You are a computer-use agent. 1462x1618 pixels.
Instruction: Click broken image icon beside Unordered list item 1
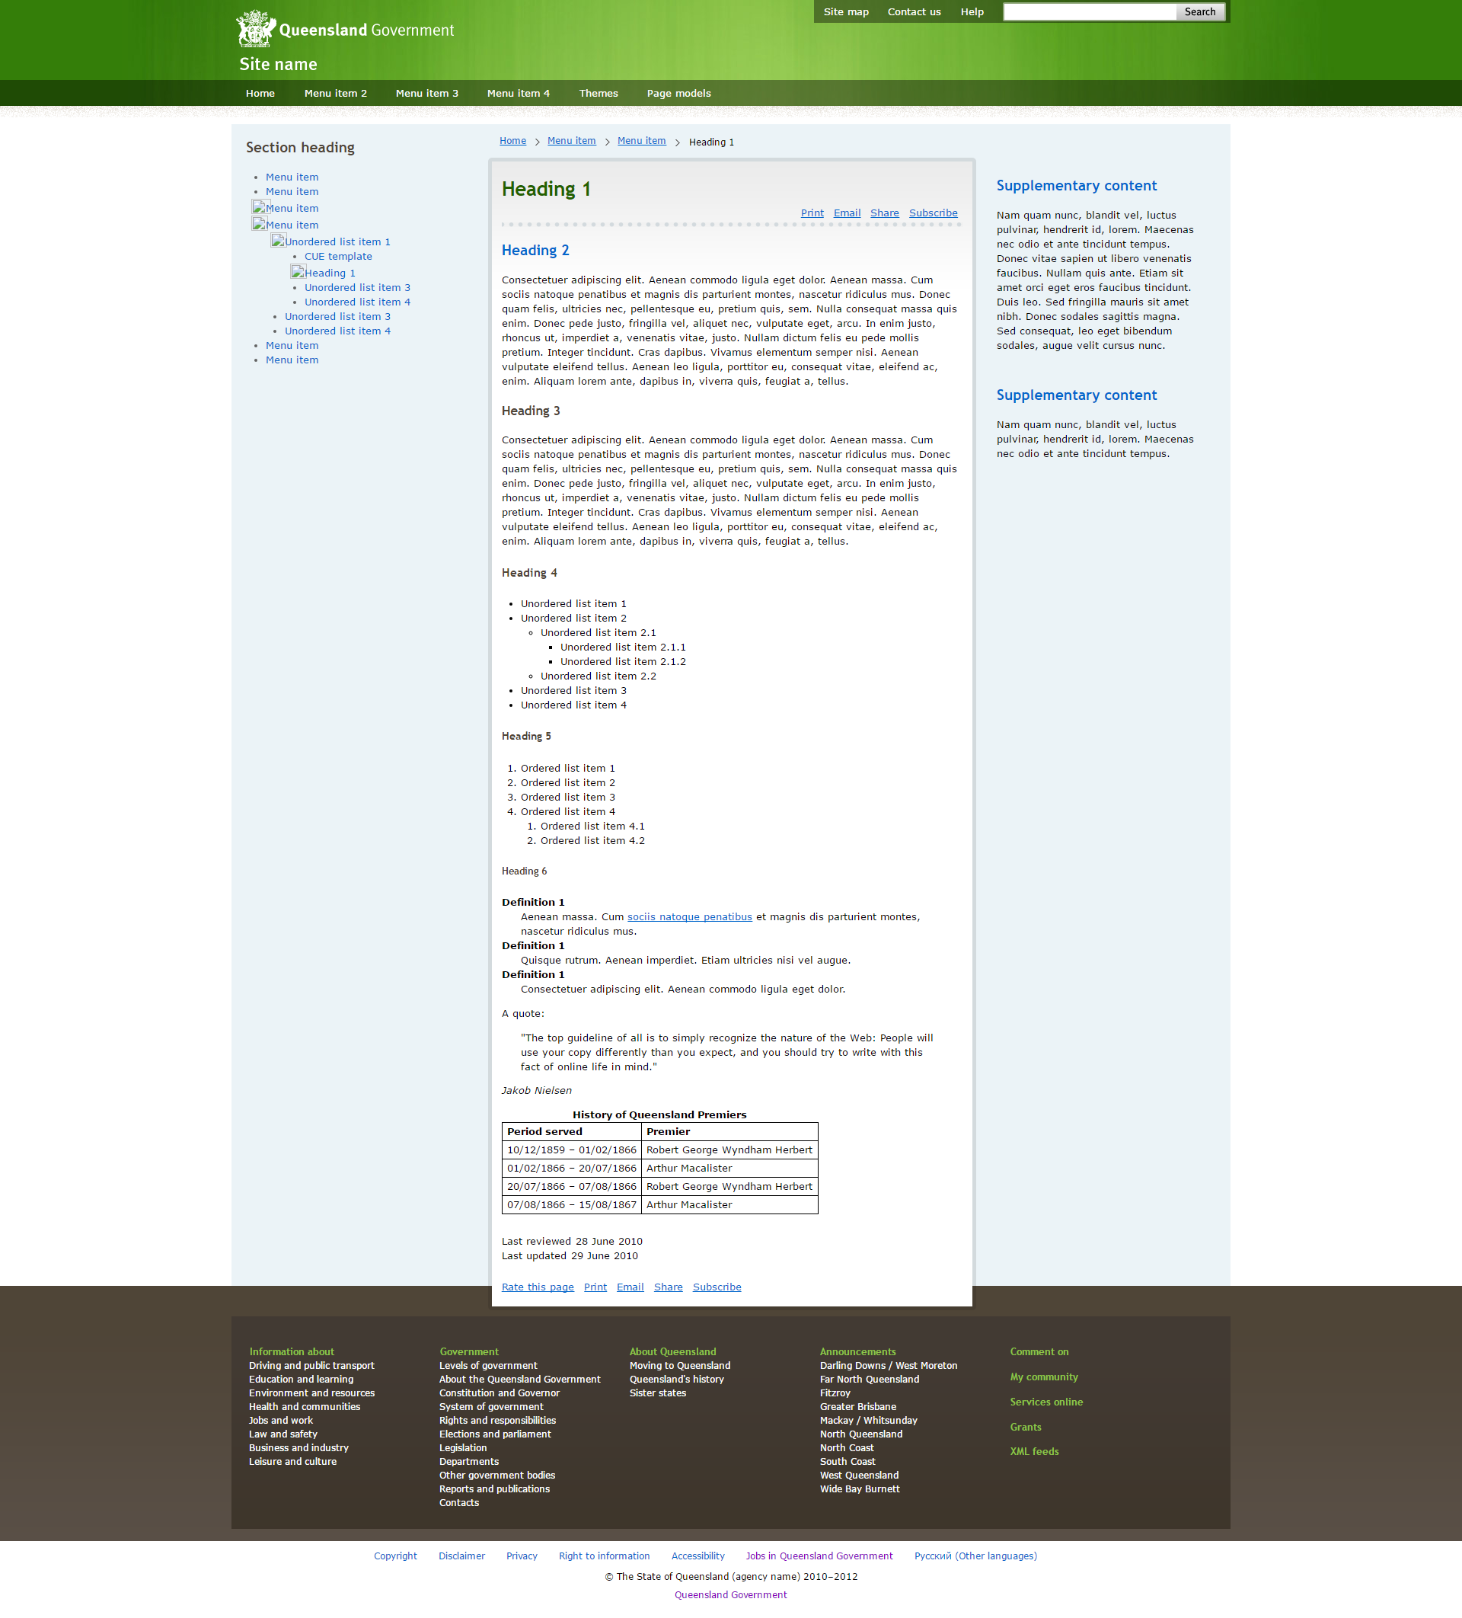pos(278,241)
